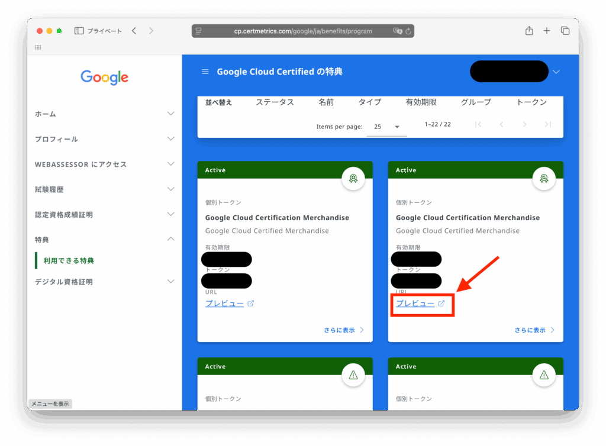
Task: Click the hamburger menu icon in blue header
Action: (x=205, y=72)
